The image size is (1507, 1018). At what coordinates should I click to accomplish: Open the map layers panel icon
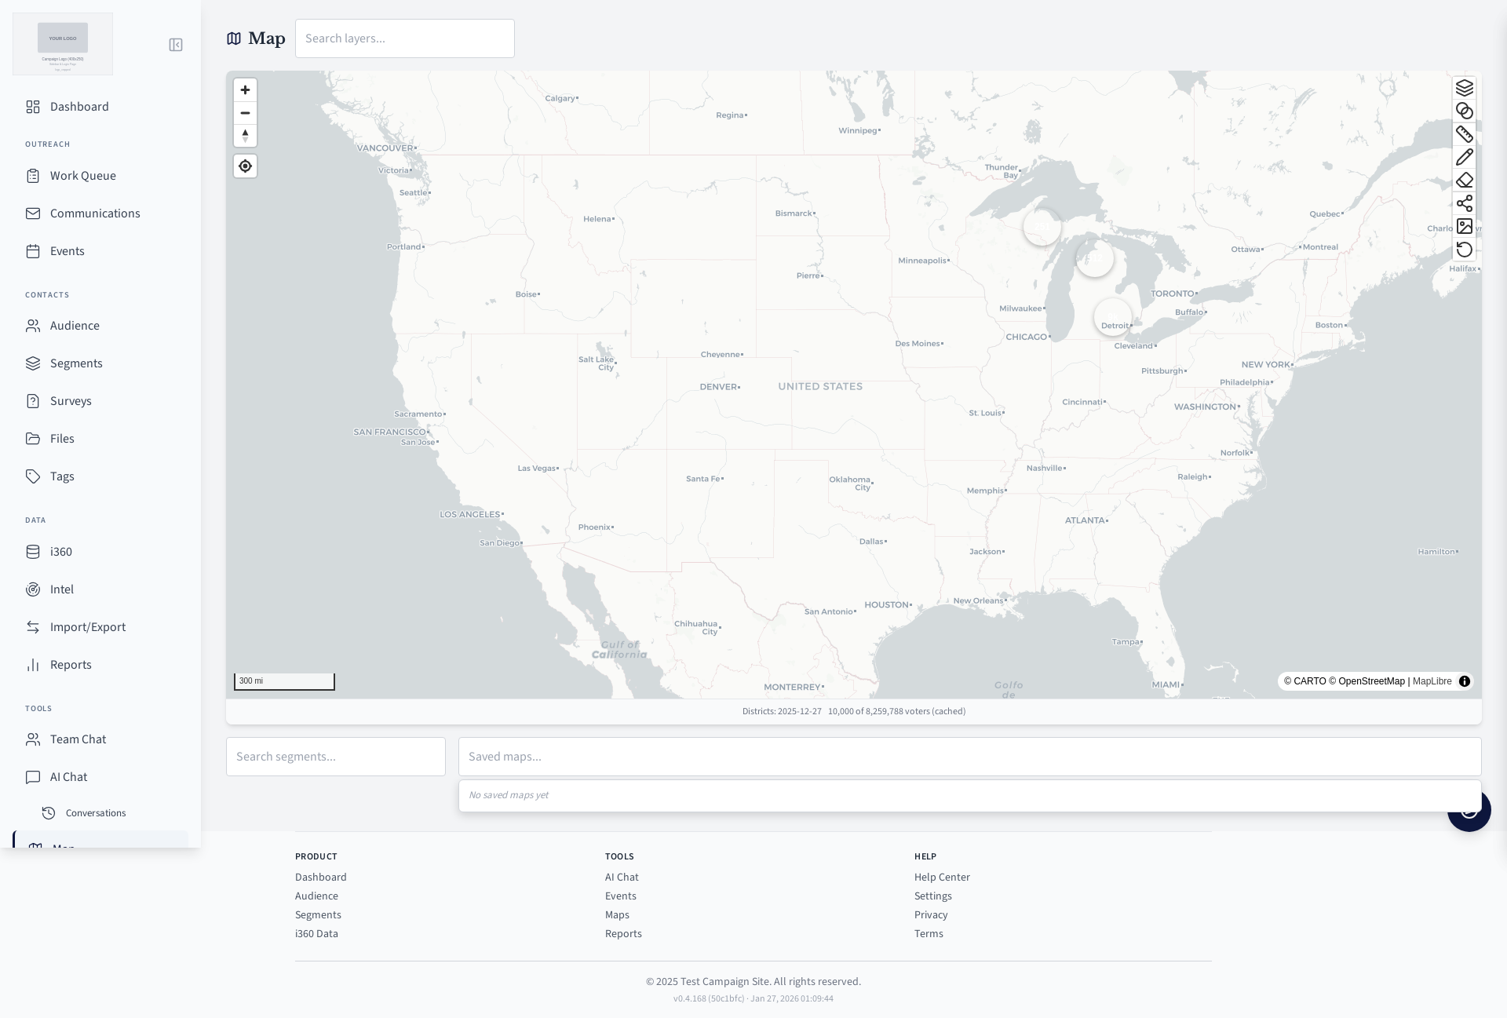pos(1464,88)
